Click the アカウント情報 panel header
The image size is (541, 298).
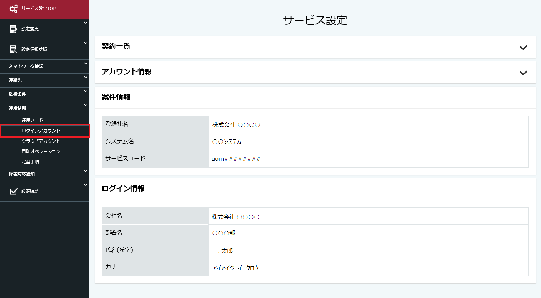pyautogui.click(x=315, y=72)
